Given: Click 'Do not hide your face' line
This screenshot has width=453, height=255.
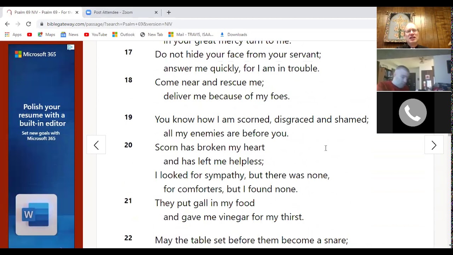Looking at the screenshot, I should [x=238, y=55].
